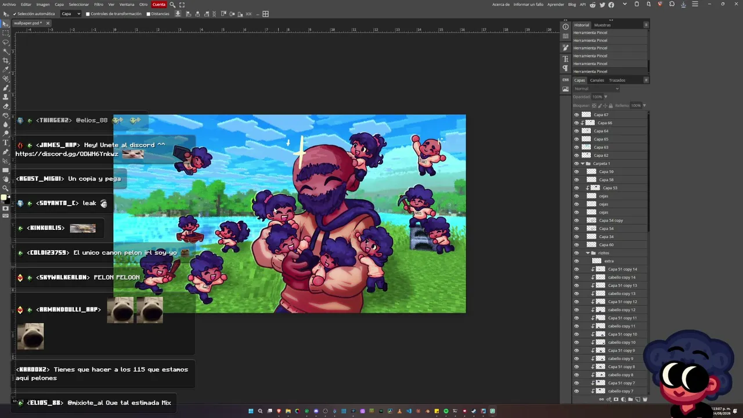Viewport: 743px width, 418px height.
Task: Toggle visibility of the rizitos folder
Action: (x=576, y=253)
